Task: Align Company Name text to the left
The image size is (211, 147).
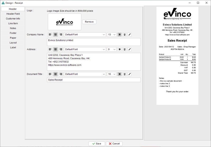Action: click(x=50, y=34)
